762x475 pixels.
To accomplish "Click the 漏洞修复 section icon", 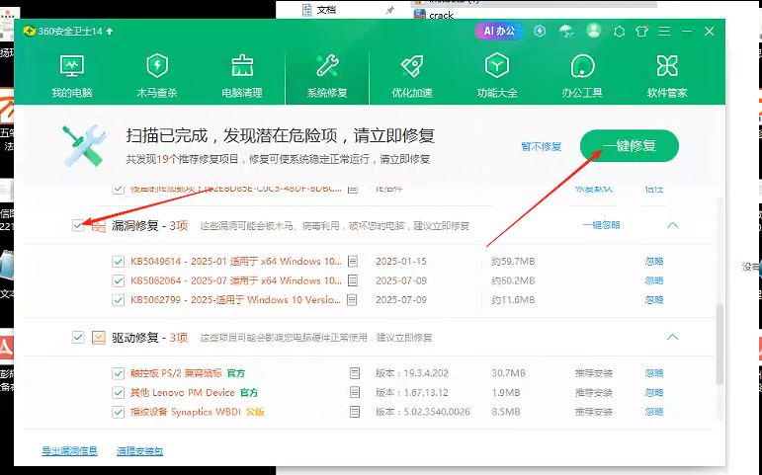I will (x=99, y=226).
